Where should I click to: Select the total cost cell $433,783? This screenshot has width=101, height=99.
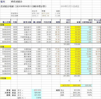click(x=65, y=85)
